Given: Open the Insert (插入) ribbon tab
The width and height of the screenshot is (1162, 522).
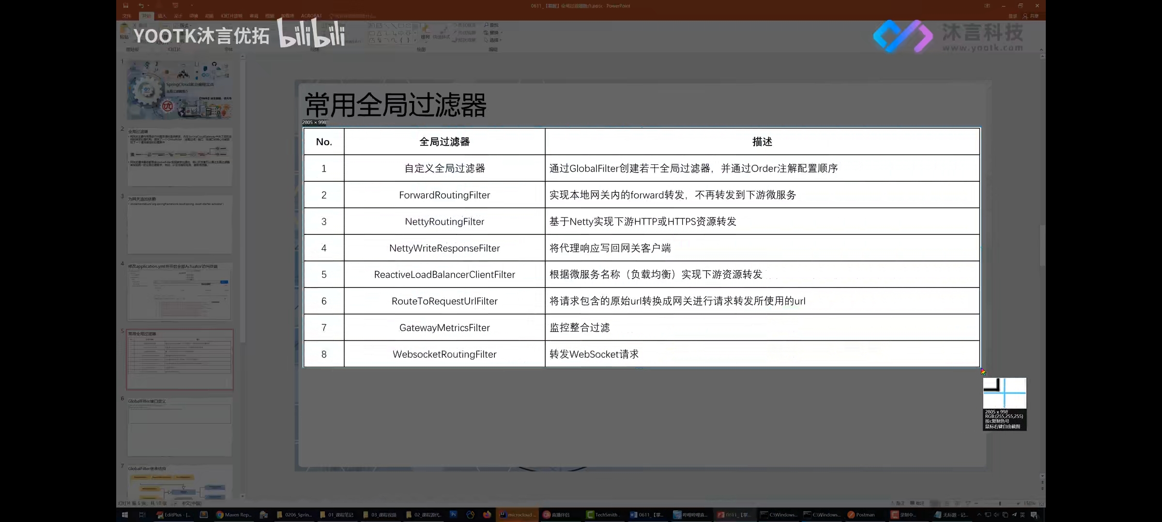Looking at the screenshot, I should click(162, 16).
